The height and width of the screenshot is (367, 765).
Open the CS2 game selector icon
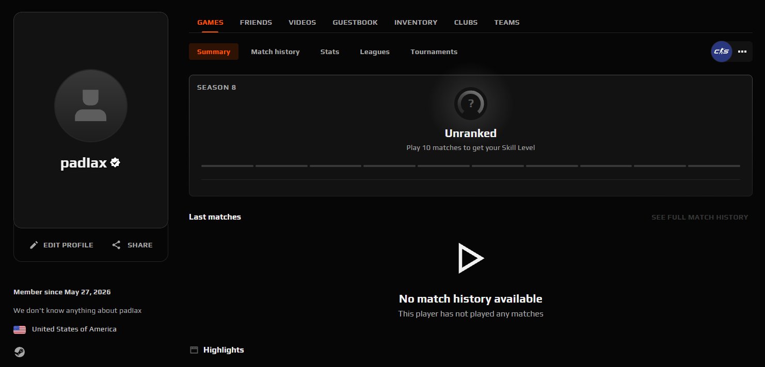(x=722, y=52)
